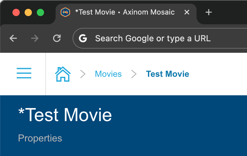Click the Axinom Mosaic tab favicon

(65, 12)
